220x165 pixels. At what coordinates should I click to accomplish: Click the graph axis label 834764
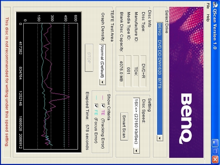pyautogui.click(x=20, y=73)
